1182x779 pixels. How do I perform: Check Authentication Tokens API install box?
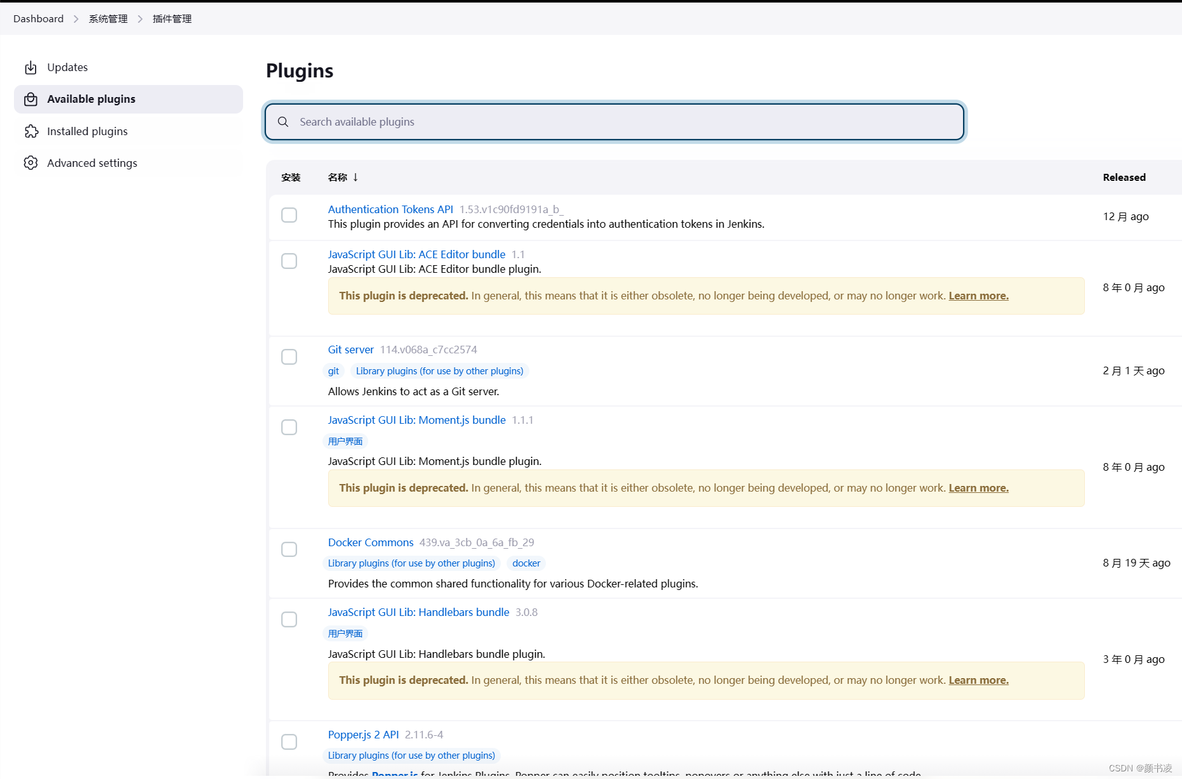[289, 215]
